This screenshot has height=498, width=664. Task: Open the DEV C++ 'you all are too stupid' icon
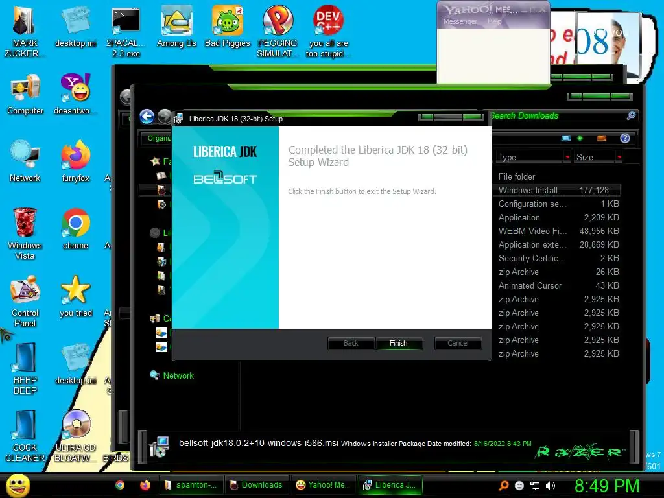328,32
